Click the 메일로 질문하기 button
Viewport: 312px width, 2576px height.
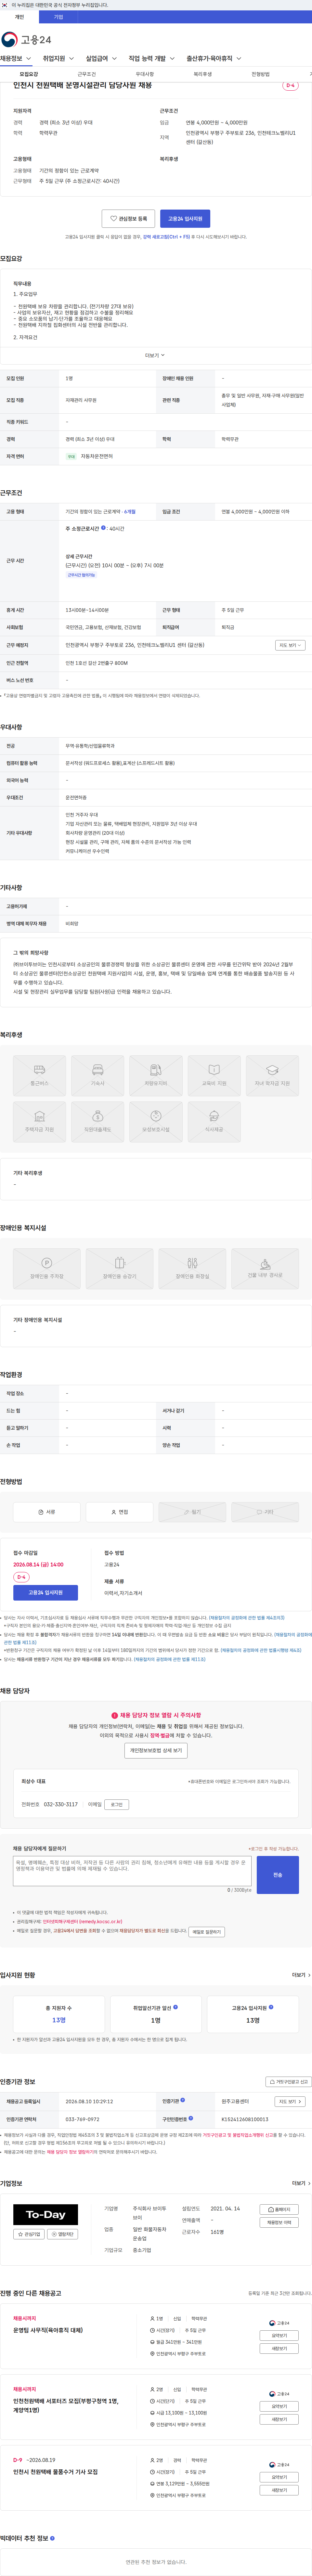pyautogui.click(x=207, y=1932)
